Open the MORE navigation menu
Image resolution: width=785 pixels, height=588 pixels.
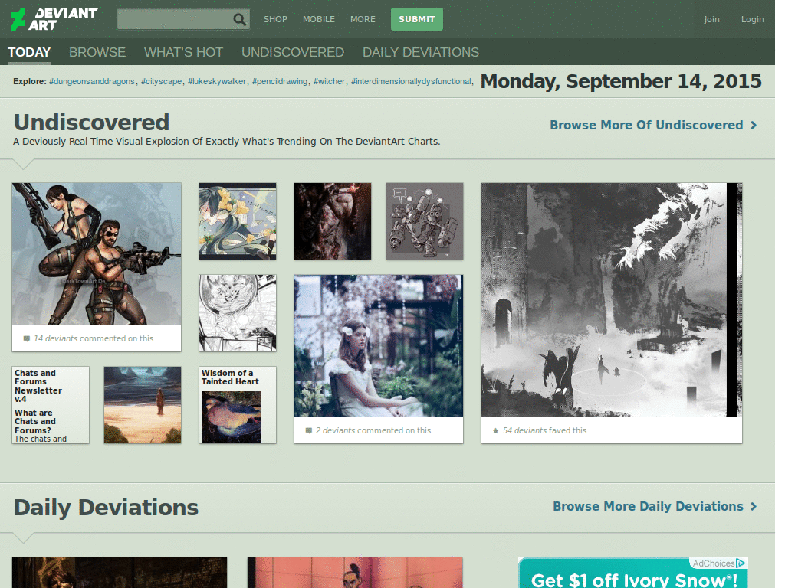coord(363,19)
